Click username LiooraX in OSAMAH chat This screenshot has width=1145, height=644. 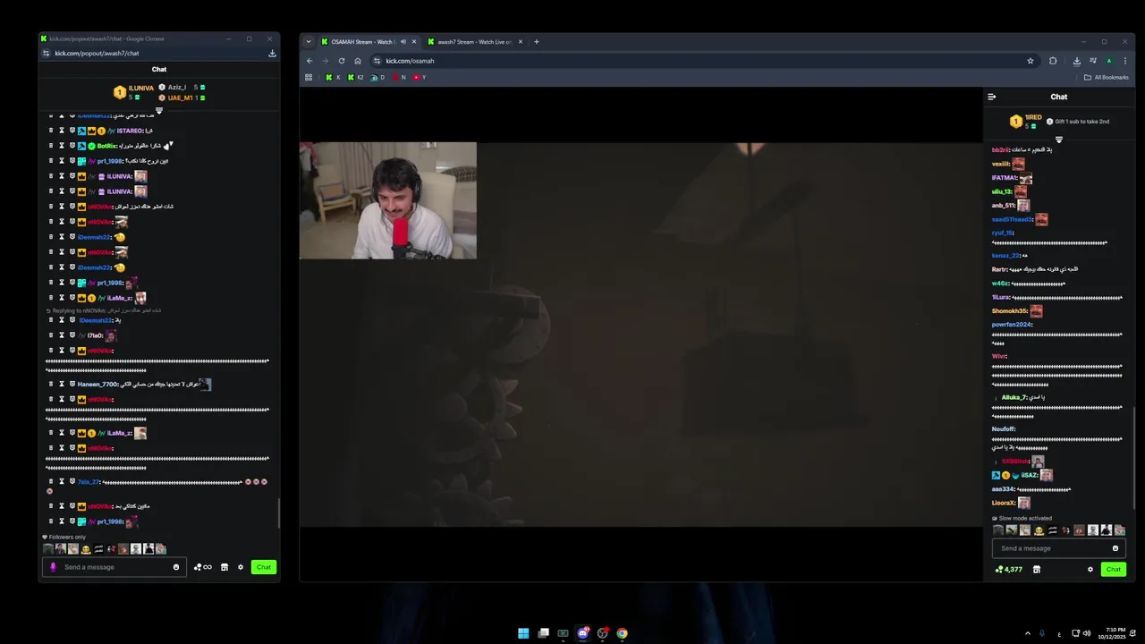coord(1004,503)
